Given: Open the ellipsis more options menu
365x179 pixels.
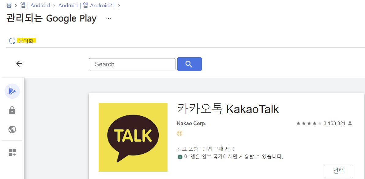Looking at the screenshot, I should pos(108,18).
